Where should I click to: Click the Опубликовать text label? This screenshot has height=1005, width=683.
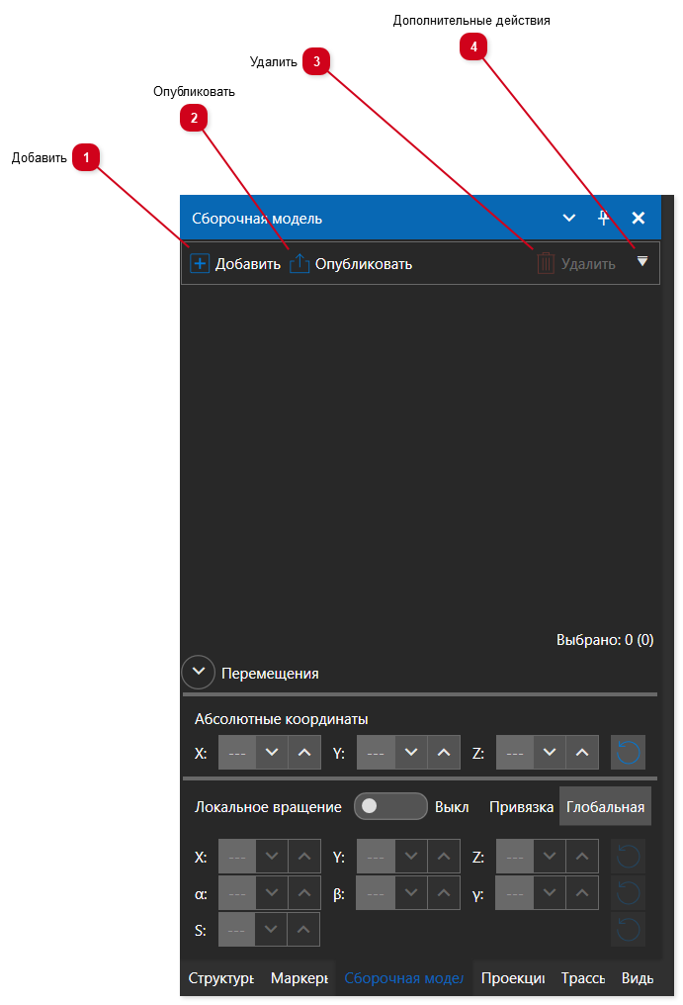(363, 264)
